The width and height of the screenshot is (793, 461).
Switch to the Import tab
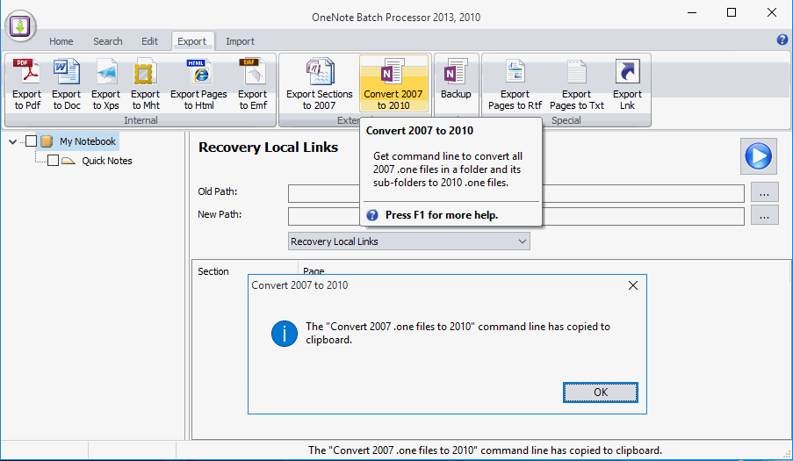click(x=240, y=41)
